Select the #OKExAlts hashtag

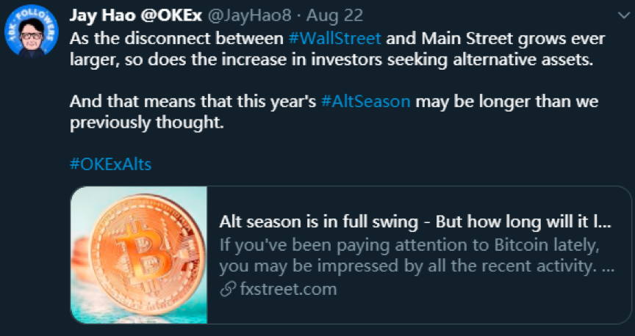pyautogui.click(x=110, y=164)
